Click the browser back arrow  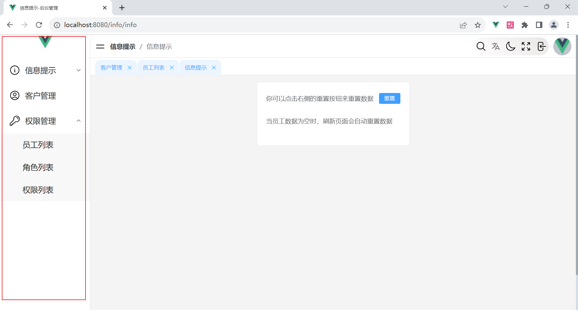pyautogui.click(x=10, y=25)
